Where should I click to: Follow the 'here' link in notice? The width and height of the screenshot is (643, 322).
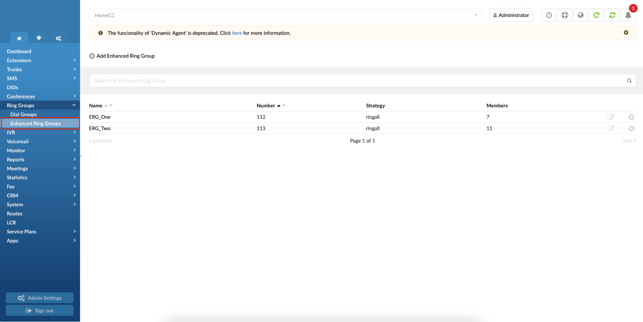(237, 33)
